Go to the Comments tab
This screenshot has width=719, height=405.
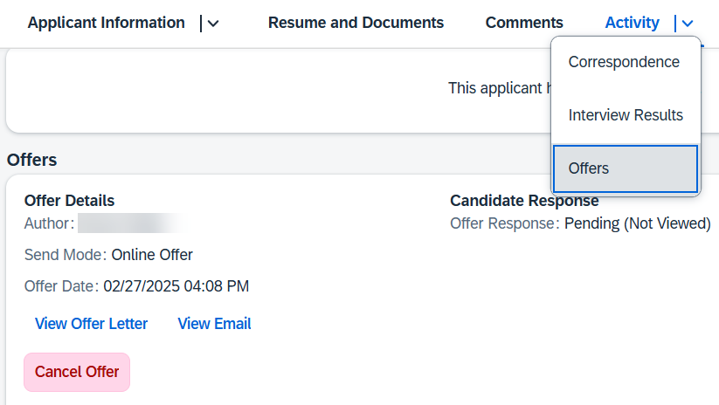coord(524,23)
